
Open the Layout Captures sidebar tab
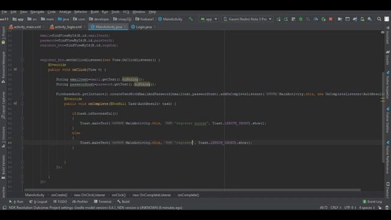coord(3,105)
